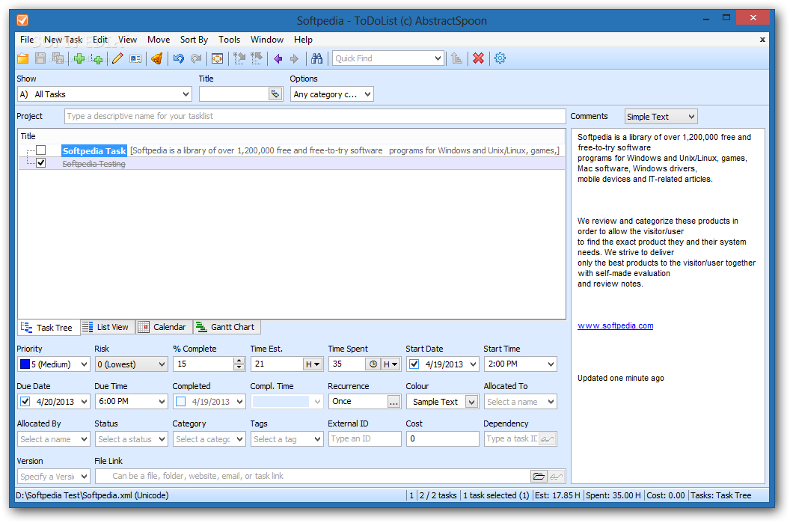
Task: Click the Expand all tasks icon
Action: pos(239,58)
